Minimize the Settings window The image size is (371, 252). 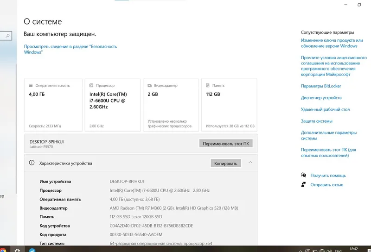coord(345,5)
